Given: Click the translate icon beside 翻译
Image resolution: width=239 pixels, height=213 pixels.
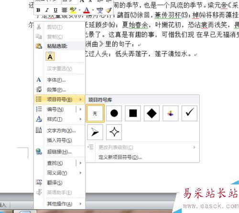Looking at the screenshot, I should pyautogui.click(x=39, y=183).
